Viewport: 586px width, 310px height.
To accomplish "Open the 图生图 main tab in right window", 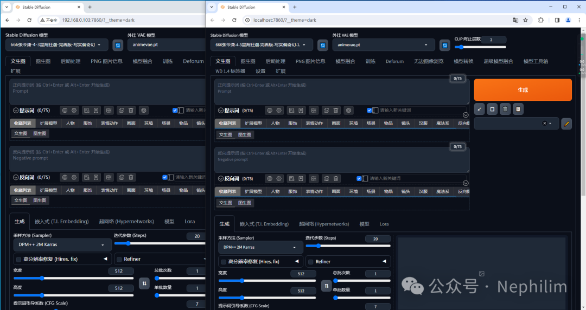I will (x=248, y=61).
